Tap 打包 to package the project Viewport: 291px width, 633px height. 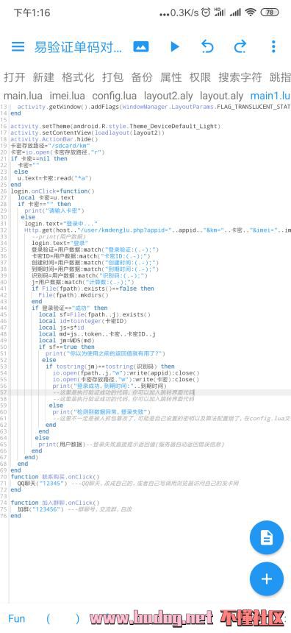click(x=112, y=77)
